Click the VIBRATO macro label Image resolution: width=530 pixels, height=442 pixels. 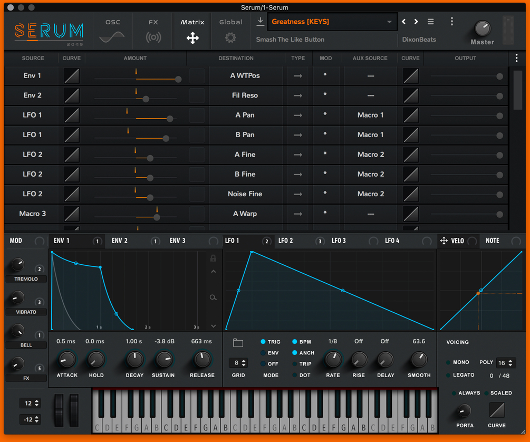[26, 312]
